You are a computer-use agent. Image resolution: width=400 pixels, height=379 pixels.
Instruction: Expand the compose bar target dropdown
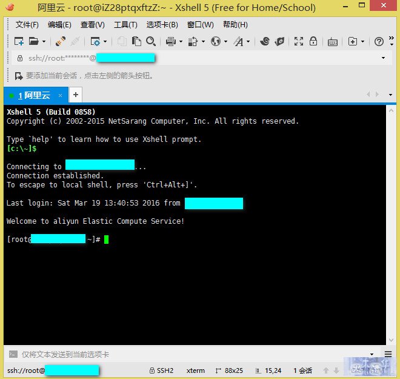372,354
